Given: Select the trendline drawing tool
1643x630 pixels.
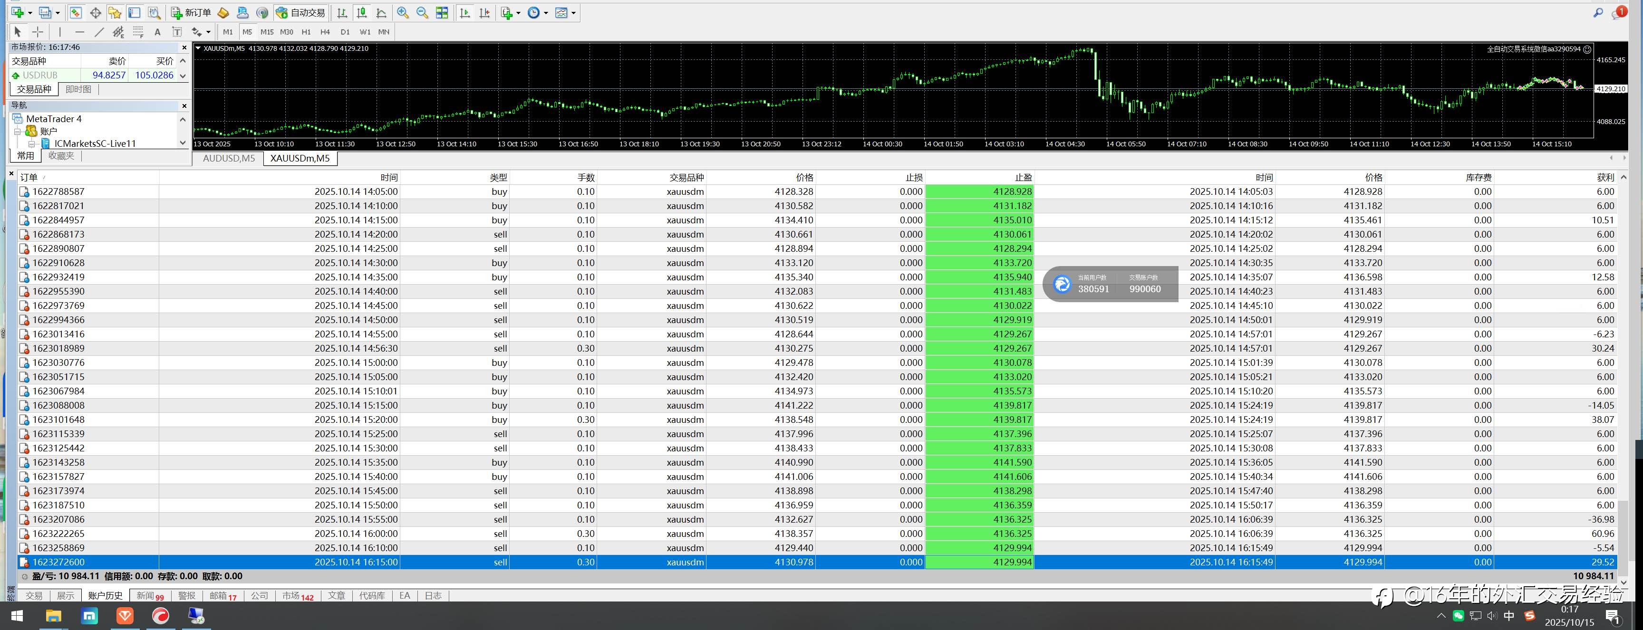Looking at the screenshot, I should tap(99, 32).
